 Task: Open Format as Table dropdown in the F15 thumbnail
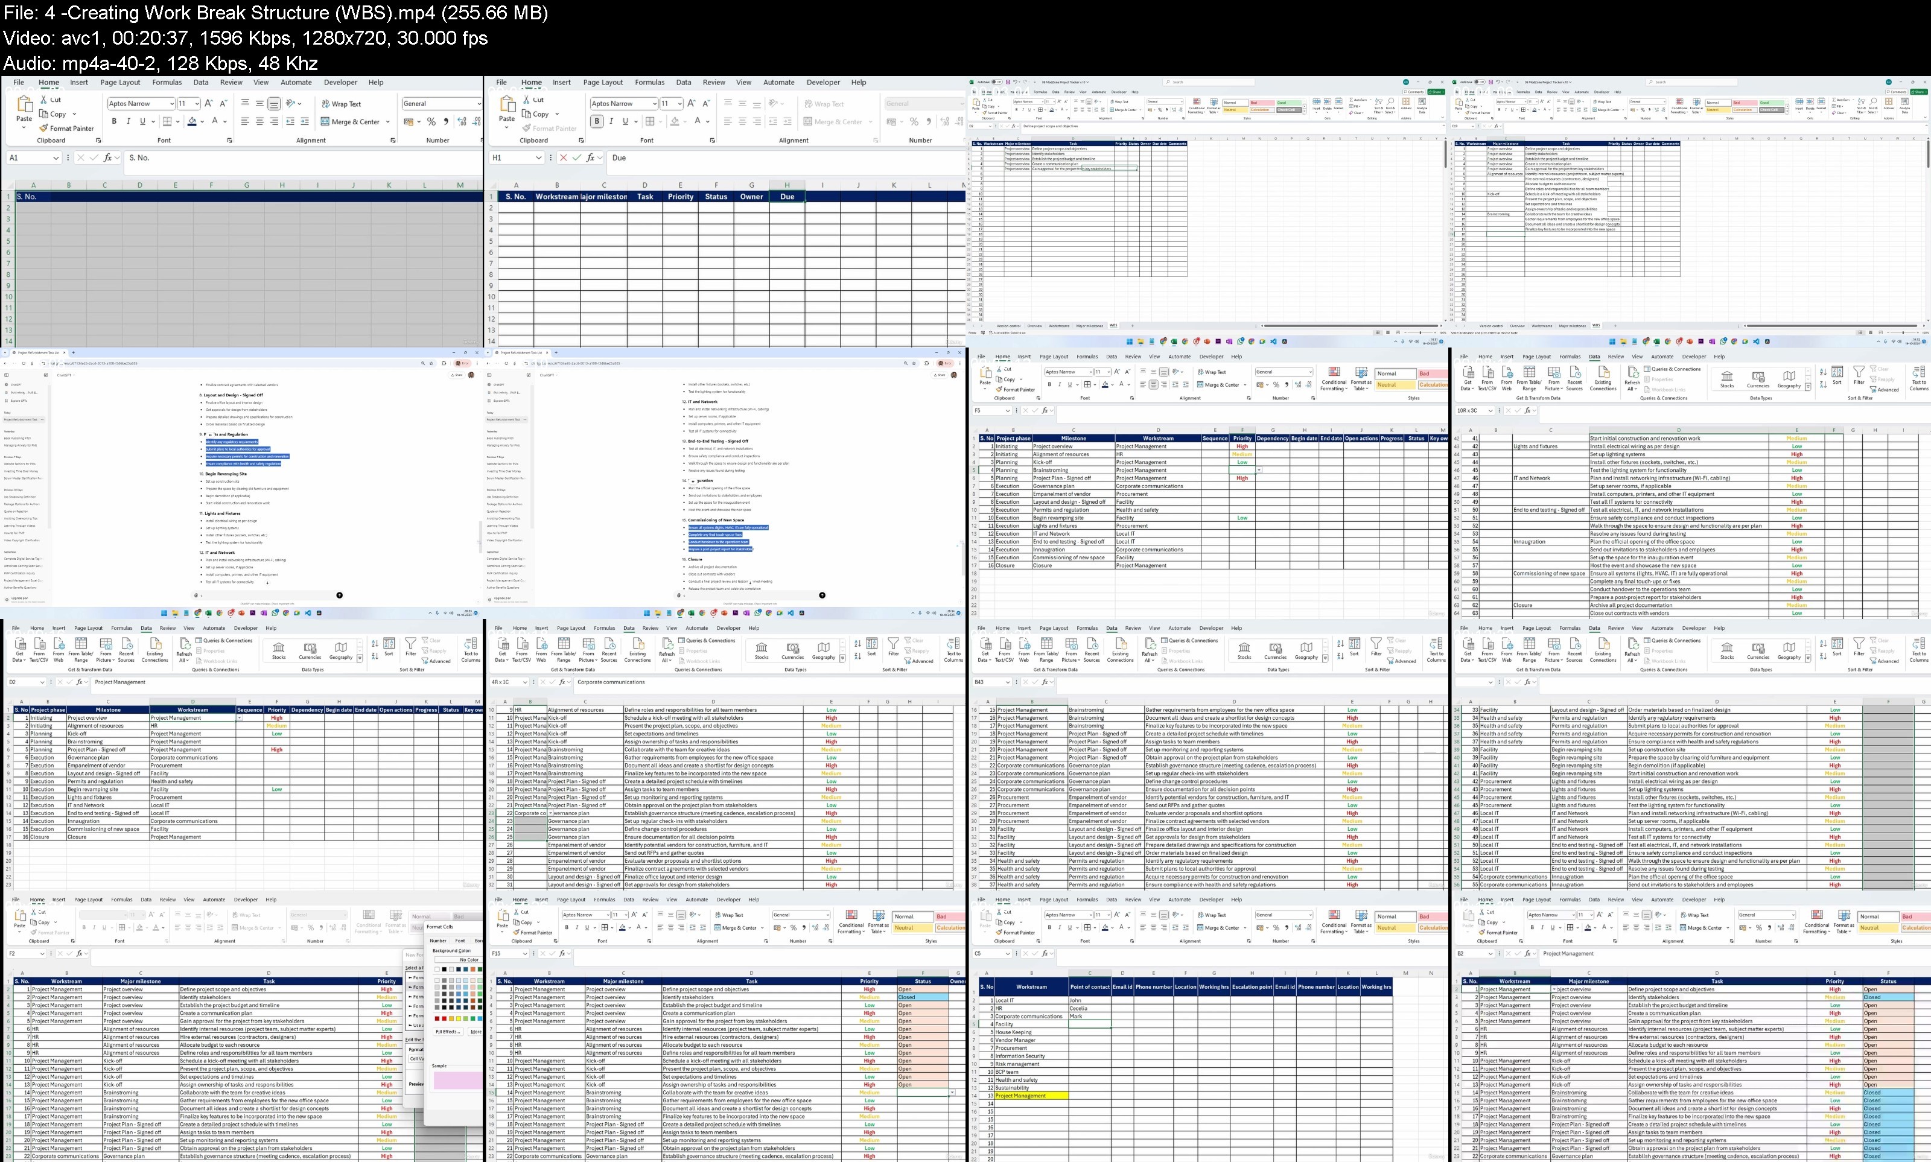pos(878,921)
